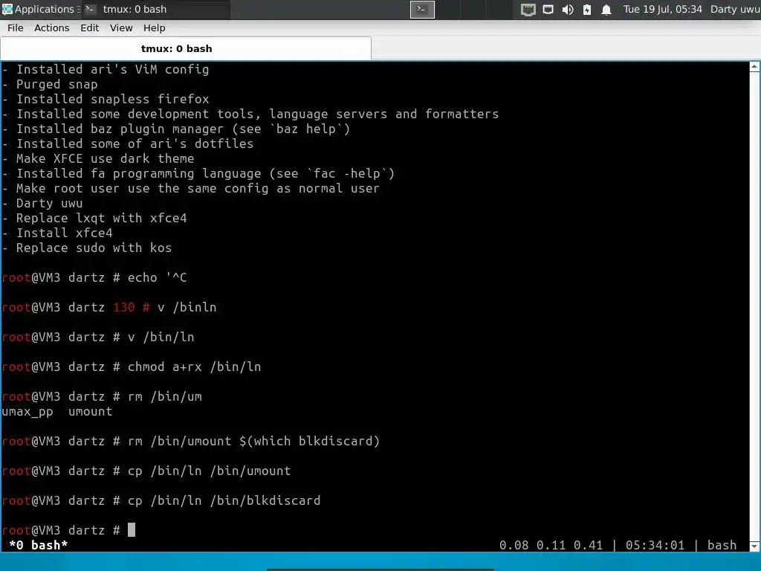This screenshot has height=571, width=761.
Task: Open the Help menu
Action: click(x=155, y=28)
